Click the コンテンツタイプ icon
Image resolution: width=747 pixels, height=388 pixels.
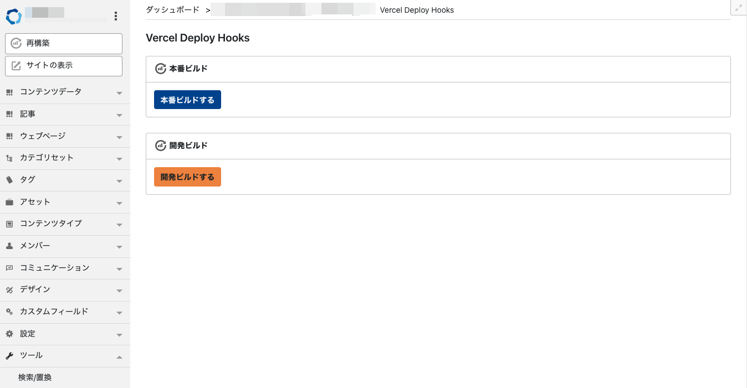pyautogui.click(x=9, y=224)
